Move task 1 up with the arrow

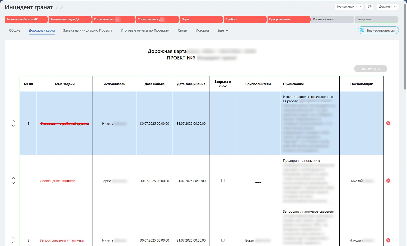pos(13,121)
